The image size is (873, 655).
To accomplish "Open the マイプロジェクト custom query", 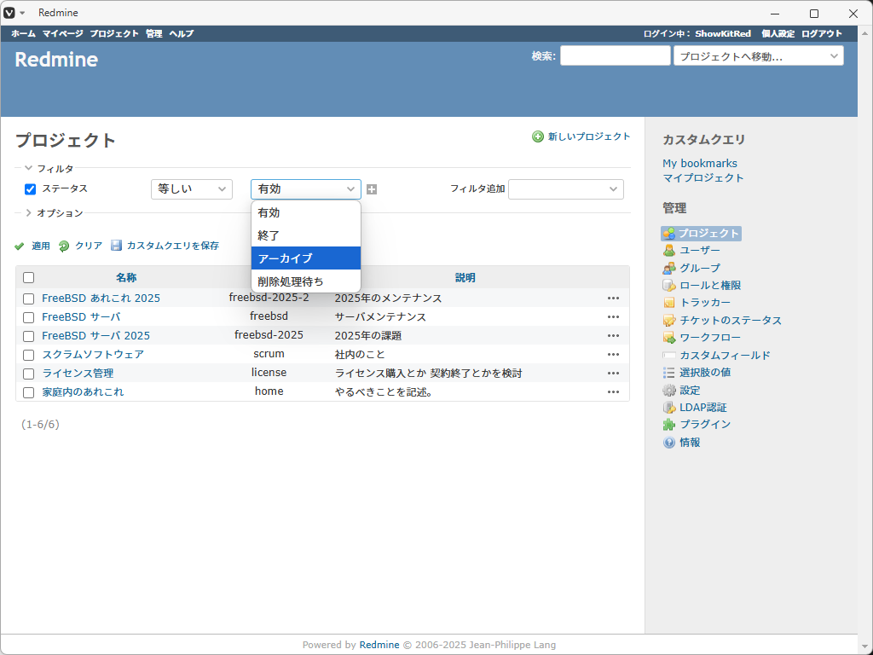I will tap(703, 177).
